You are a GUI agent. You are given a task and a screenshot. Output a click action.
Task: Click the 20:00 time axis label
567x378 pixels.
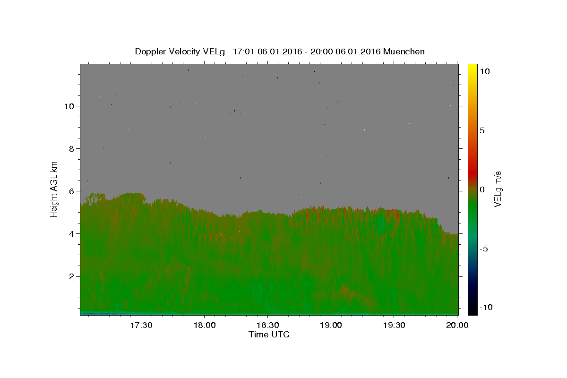coord(457,325)
